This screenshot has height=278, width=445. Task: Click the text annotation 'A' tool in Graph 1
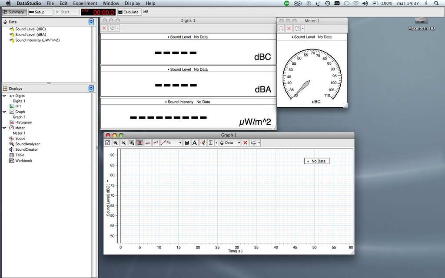coord(194,142)
